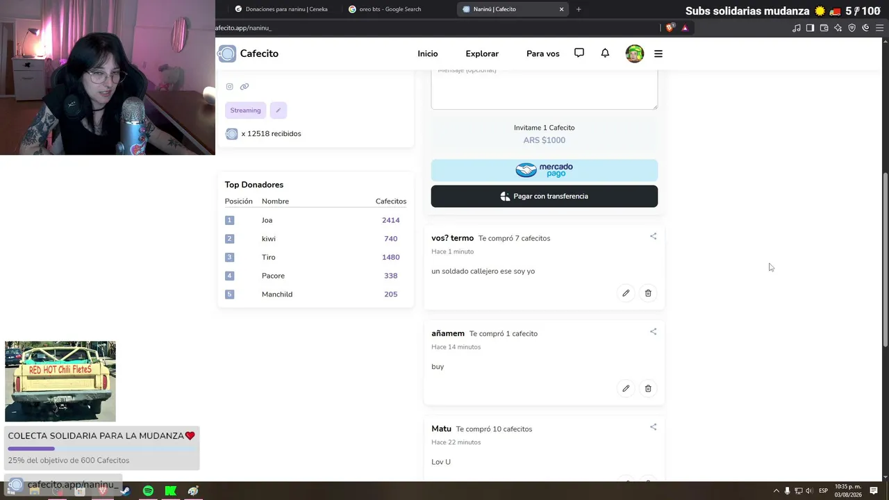889x500 pixels.
Task: Open the browser main menu
Action: 879,28
